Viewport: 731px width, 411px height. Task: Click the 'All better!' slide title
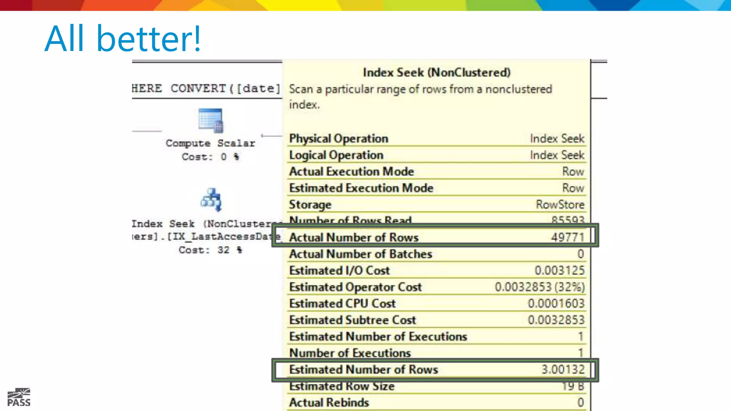[123, 39]
